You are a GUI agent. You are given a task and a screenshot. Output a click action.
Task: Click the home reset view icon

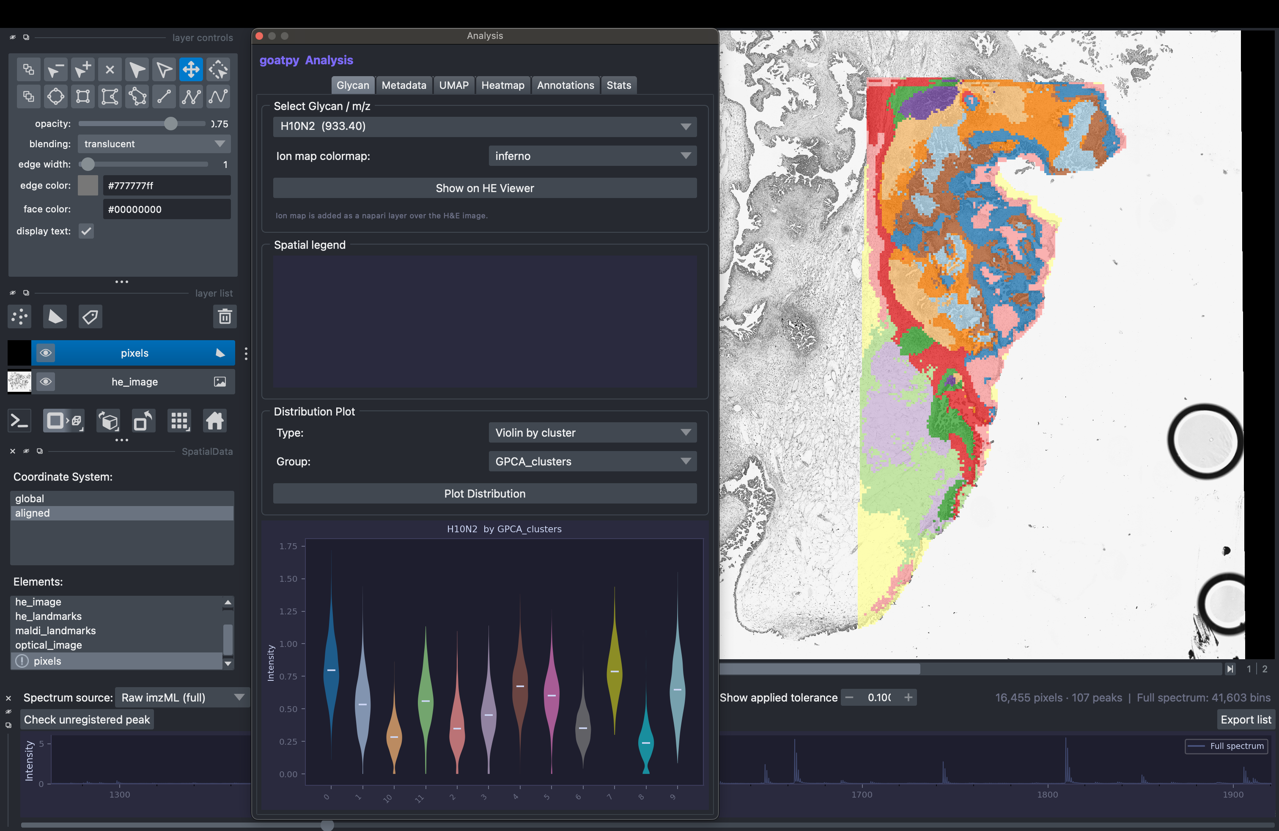pyautogui.click(x=214, y=421)
